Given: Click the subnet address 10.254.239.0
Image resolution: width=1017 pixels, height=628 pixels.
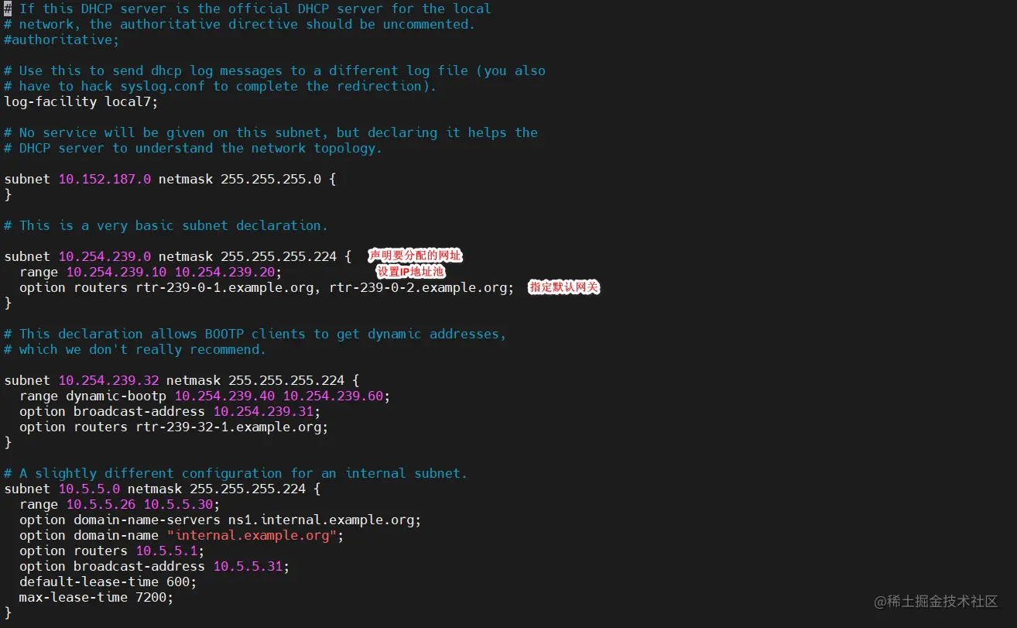Looking at the screenshot, I should pyautogui.click(x=104, y=256).
